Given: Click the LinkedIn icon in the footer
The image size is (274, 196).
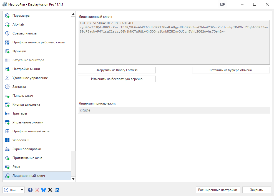Looking at the screenshot, I should pyautogui.click(x=57, y=190).
